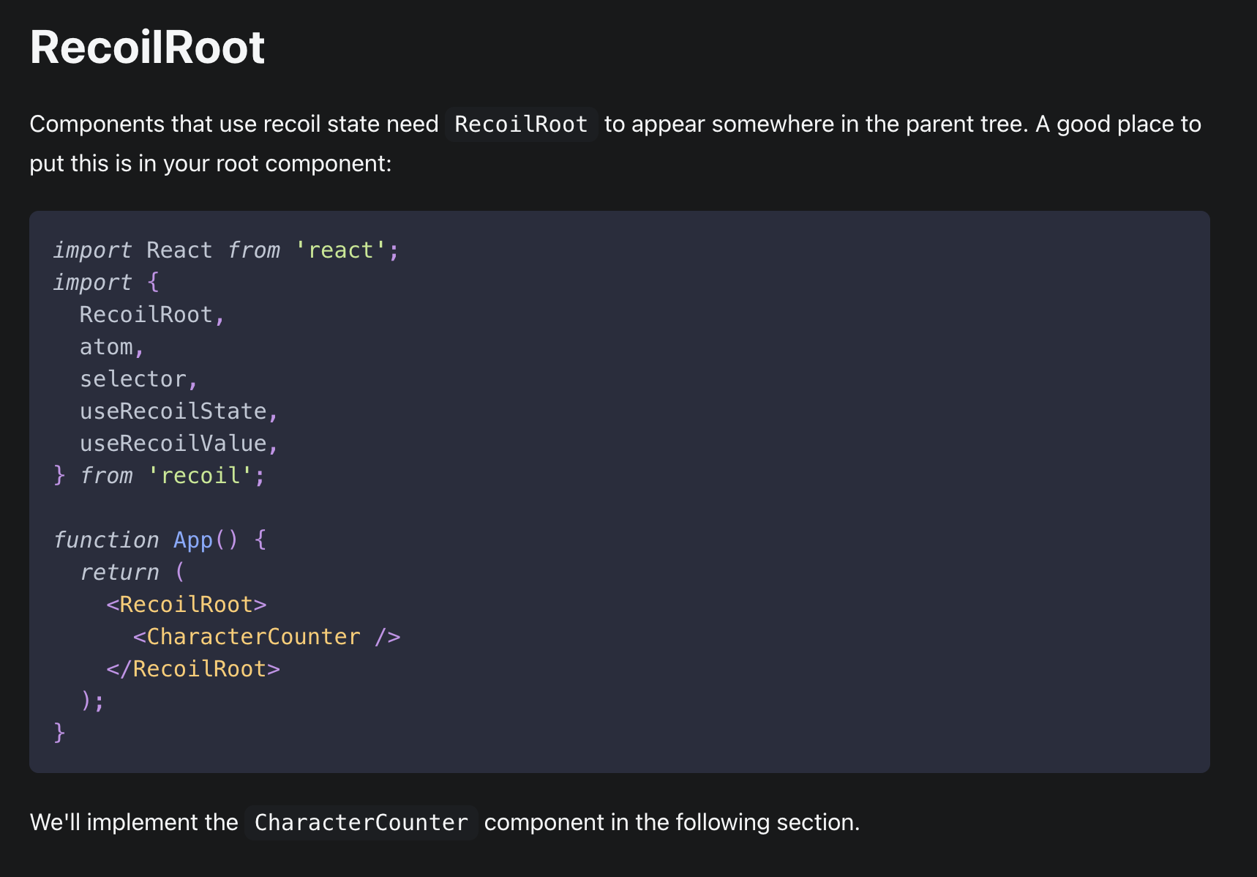
Task: Click the <CharacterCounter /> JSX tag
Action: pos(267,637)
